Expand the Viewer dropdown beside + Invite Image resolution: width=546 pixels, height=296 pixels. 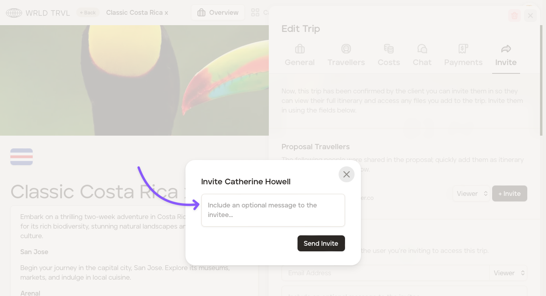(472, 193)
